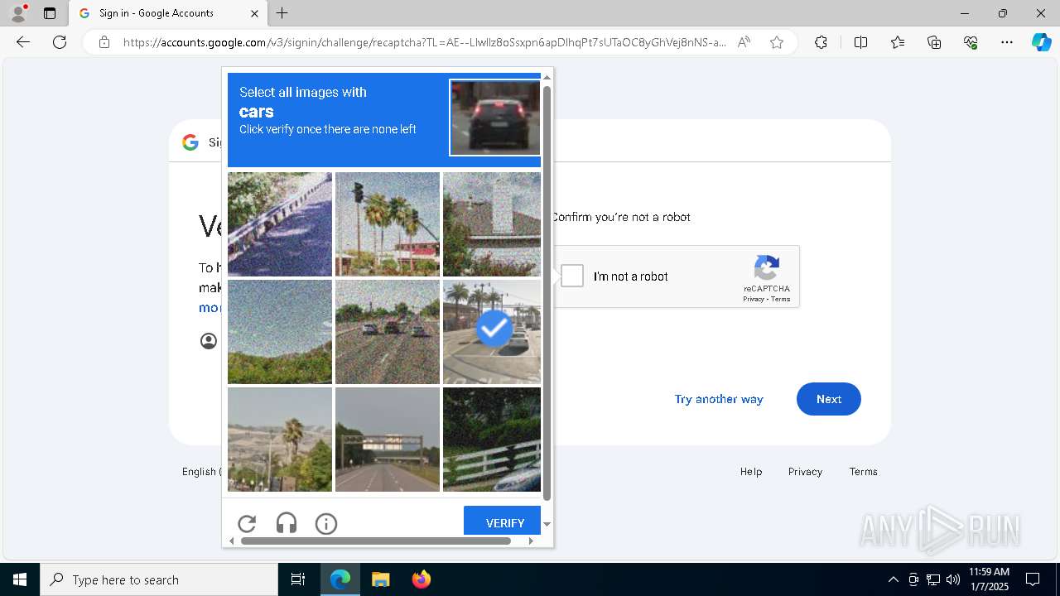The height and width of the screenshot is (596, 1060).
Task: Refresh the page in Edge
Action: 60,42
